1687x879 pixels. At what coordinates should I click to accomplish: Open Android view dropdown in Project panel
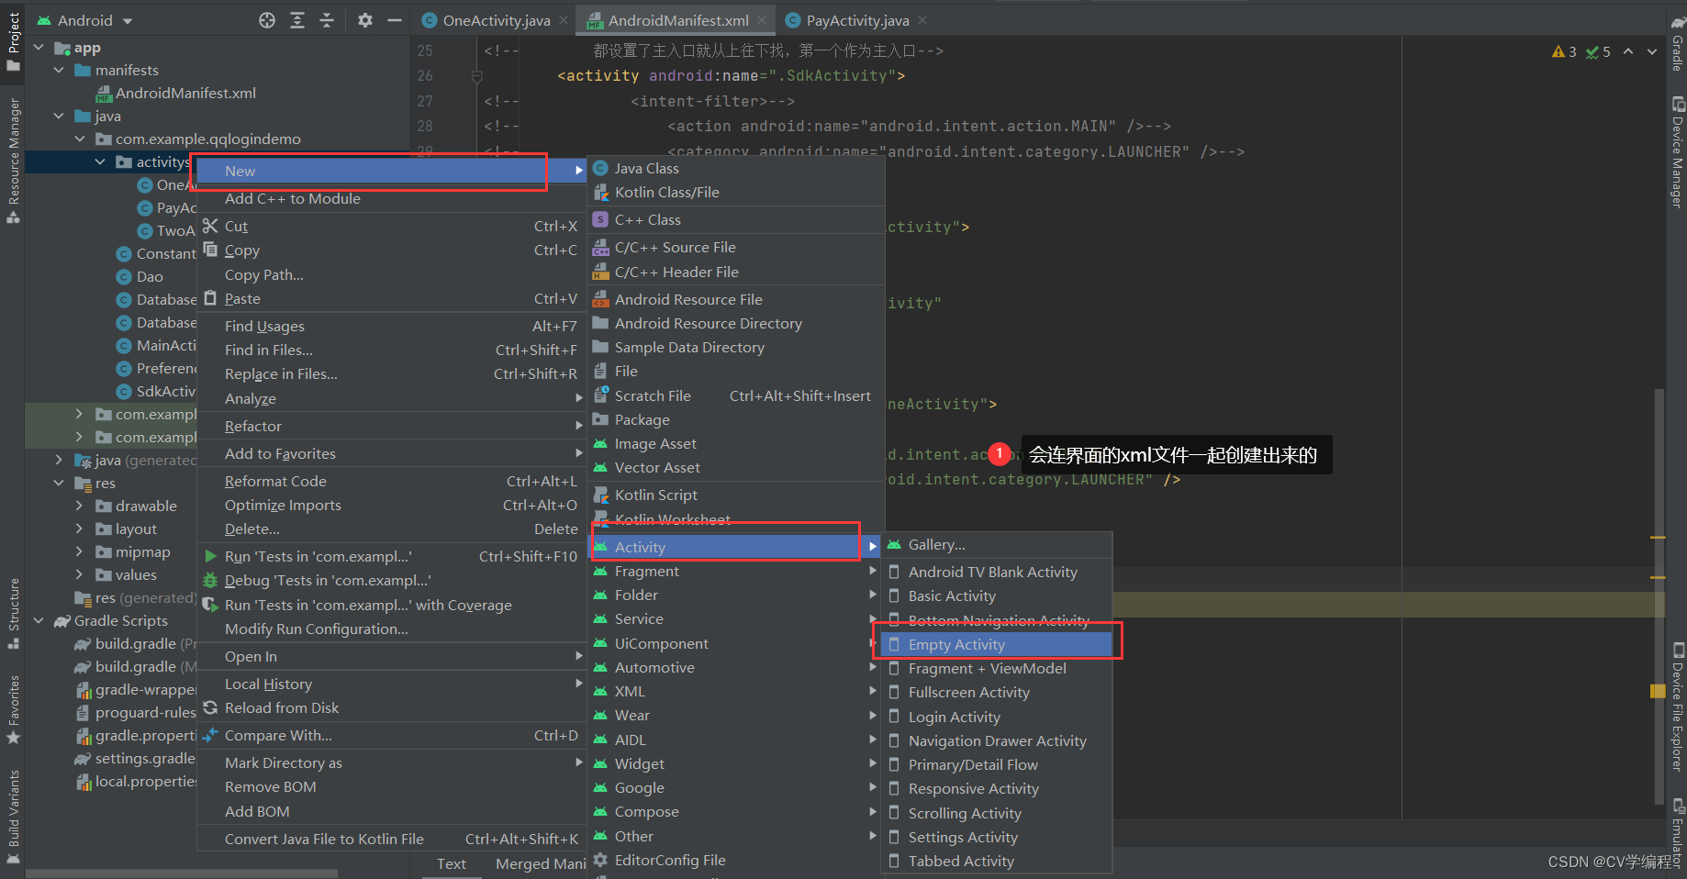coord(85,20)
